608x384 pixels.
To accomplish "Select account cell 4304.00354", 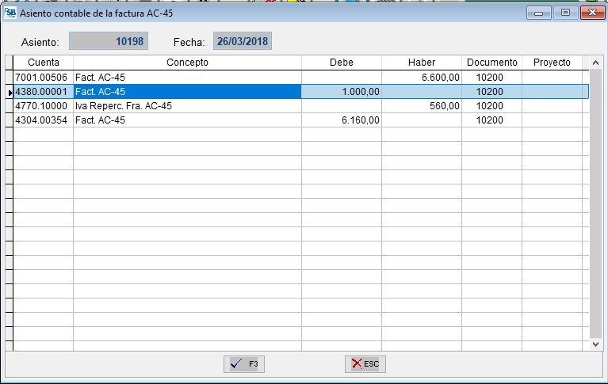I will pyautogui.click(x=44, y=120).
